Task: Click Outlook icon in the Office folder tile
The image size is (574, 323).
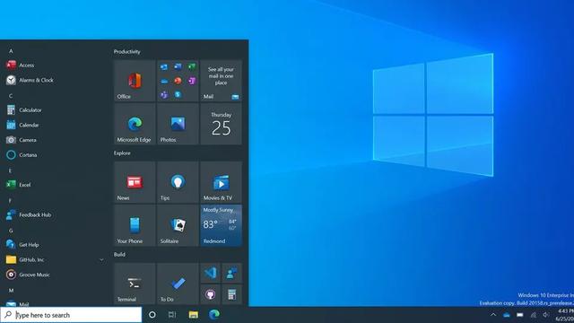Action: 164,66
